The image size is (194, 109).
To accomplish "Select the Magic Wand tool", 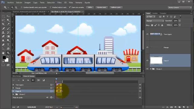I will [8, 20].
